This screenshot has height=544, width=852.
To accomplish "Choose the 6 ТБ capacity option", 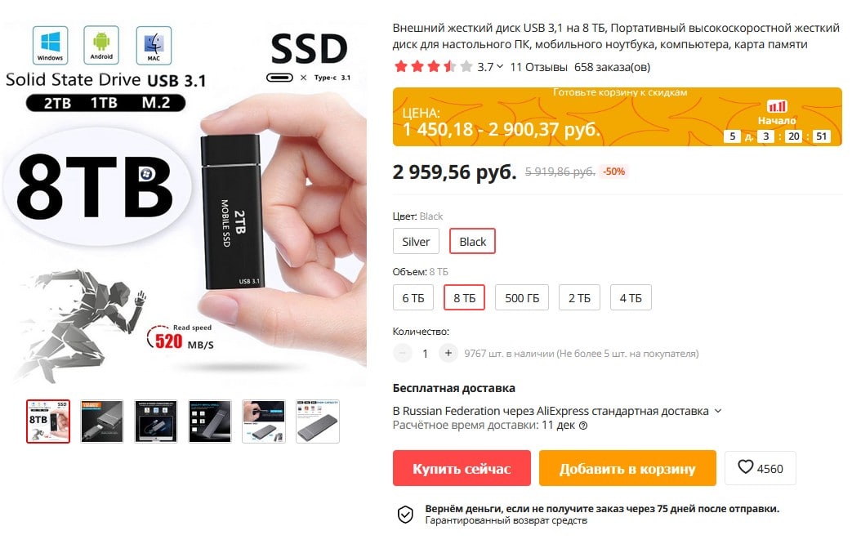I will coord(413,298).
